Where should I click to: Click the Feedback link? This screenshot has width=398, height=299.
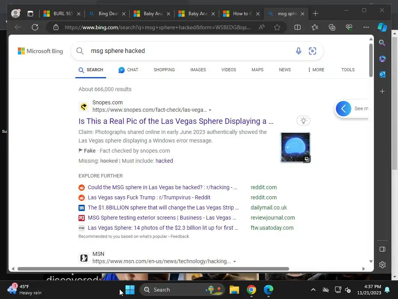click(180, 236)
